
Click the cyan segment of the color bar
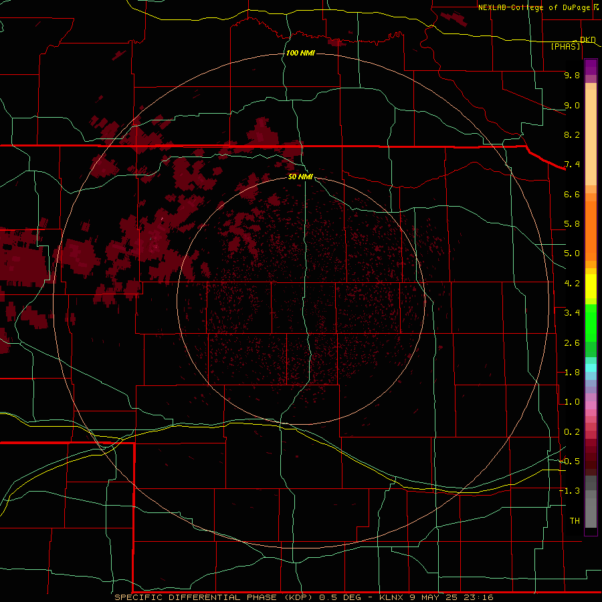[x=591, y=368]
